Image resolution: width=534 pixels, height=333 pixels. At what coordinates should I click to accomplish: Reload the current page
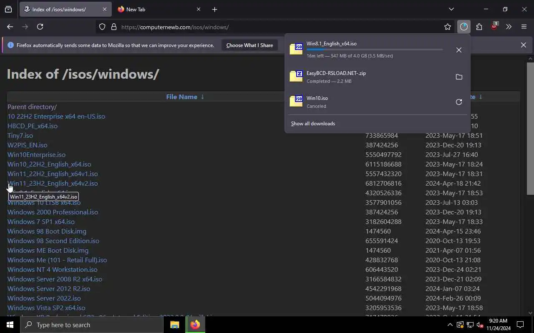coord(40,27)
